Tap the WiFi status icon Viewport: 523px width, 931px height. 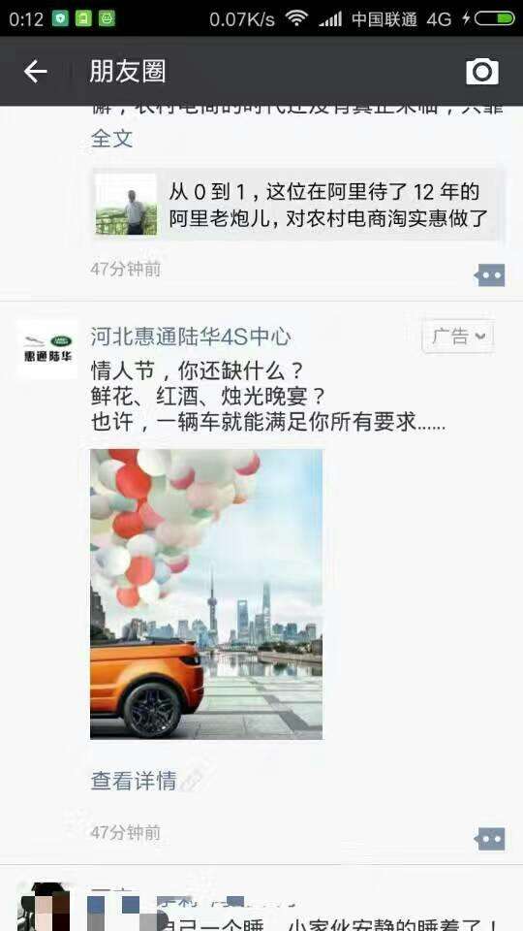(296, 19)
